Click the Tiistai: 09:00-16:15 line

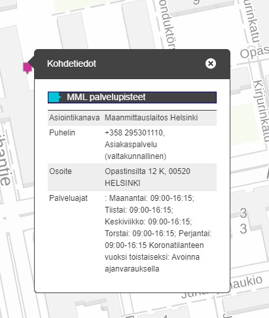tap(139, 210)
